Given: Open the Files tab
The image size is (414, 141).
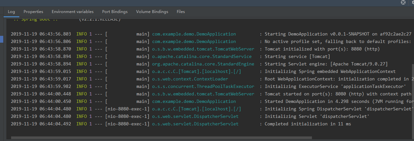Looking at the screenshot, I should click(181, 12).
